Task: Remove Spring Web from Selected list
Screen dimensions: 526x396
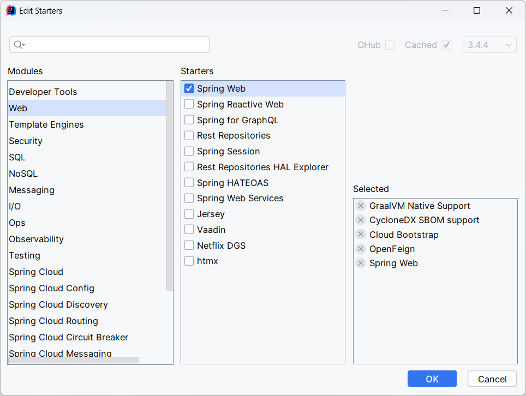Action: (x=361, y=263)
